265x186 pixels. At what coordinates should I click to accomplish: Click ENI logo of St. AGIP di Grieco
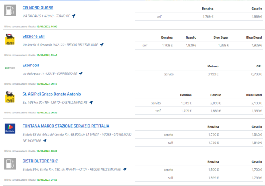pyautogui.click(x=10, y=97)
